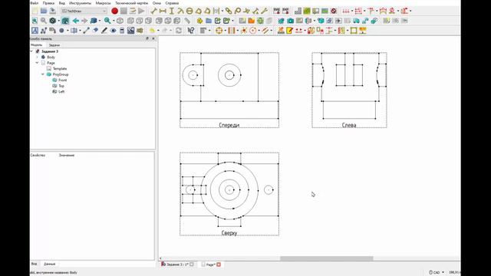This screenshot has height=276, width=491.
Task: Click the back navigation green arrow
Action: (x=75, y=21)
